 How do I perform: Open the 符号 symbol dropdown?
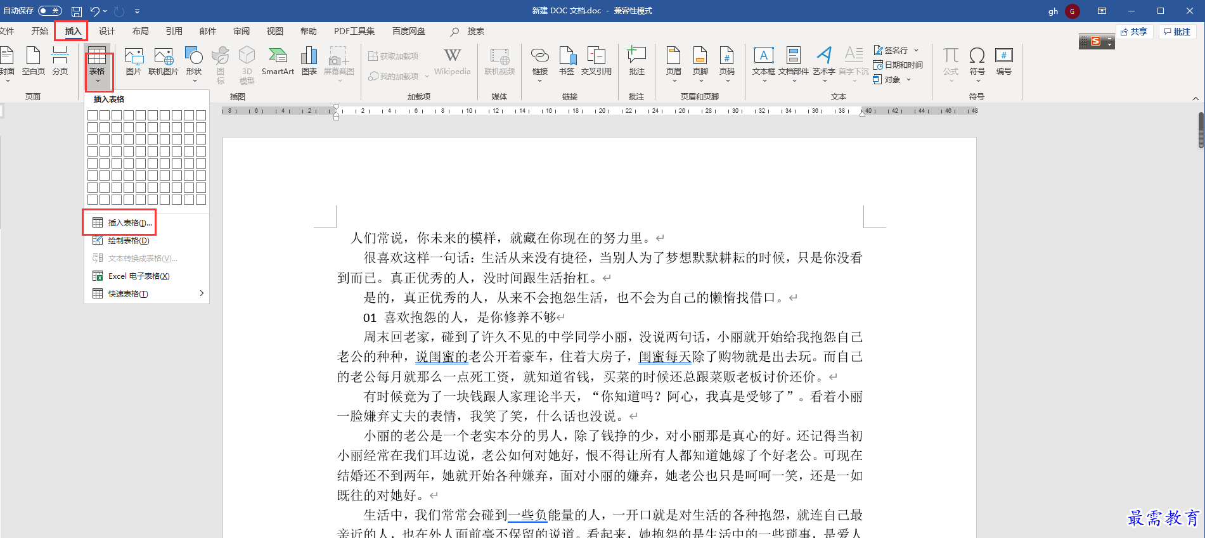coord(977,65)
